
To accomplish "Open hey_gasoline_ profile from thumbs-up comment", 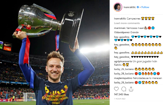I will click(x=122, y=53).
